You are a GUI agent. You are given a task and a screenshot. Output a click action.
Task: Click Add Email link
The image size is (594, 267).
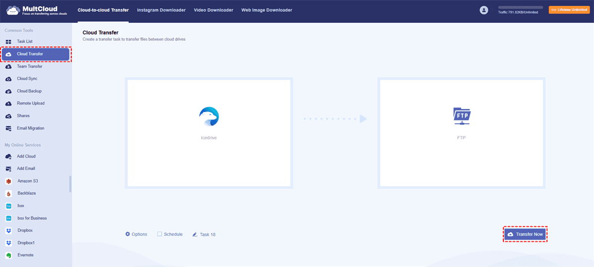point(26,169)
